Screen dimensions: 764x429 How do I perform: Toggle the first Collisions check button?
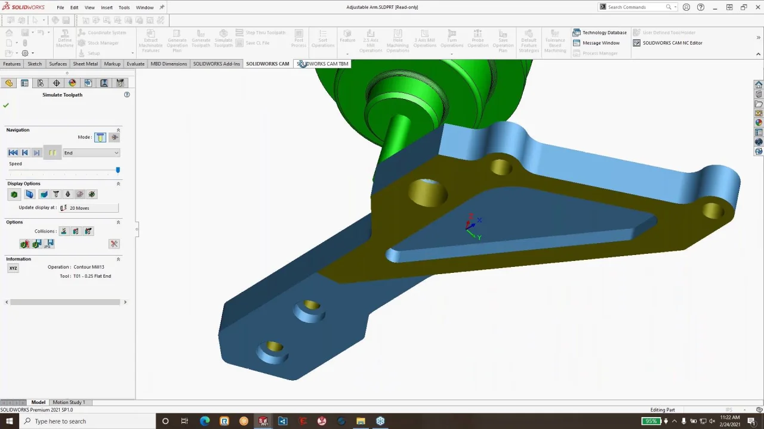point(64,231)
